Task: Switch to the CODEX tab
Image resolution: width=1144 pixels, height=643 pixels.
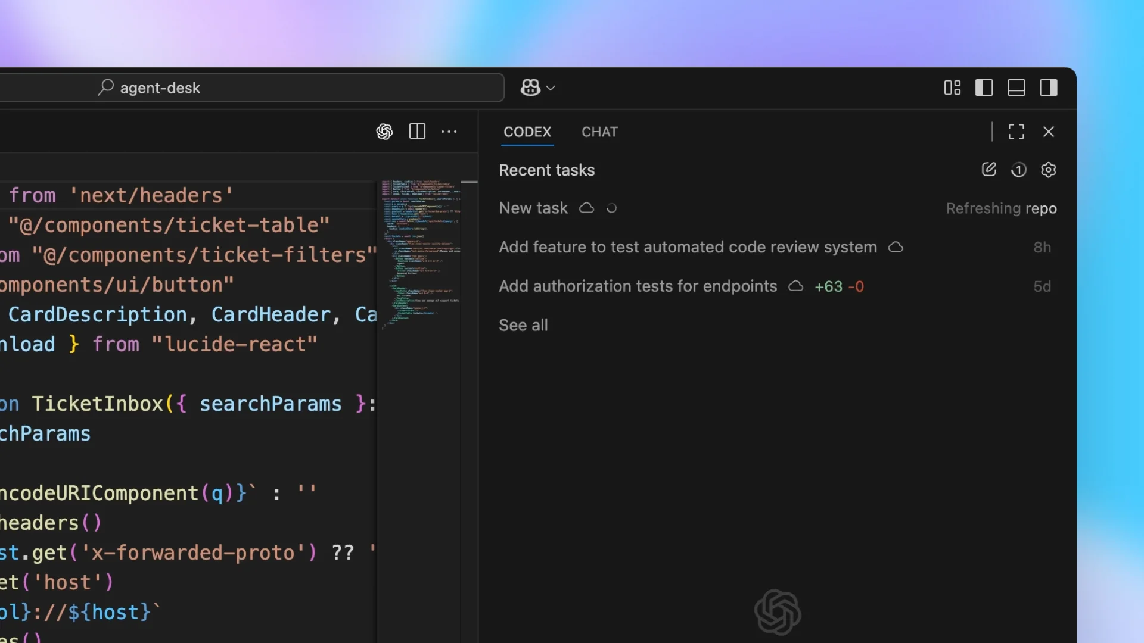Action: pyautogui.click(x=527, y=132)
